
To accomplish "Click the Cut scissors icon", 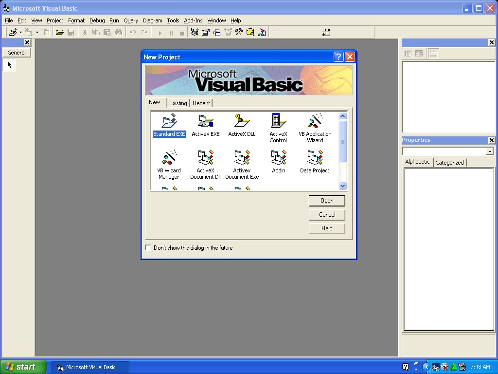I will pyautogui.click(x=85, y=32).
